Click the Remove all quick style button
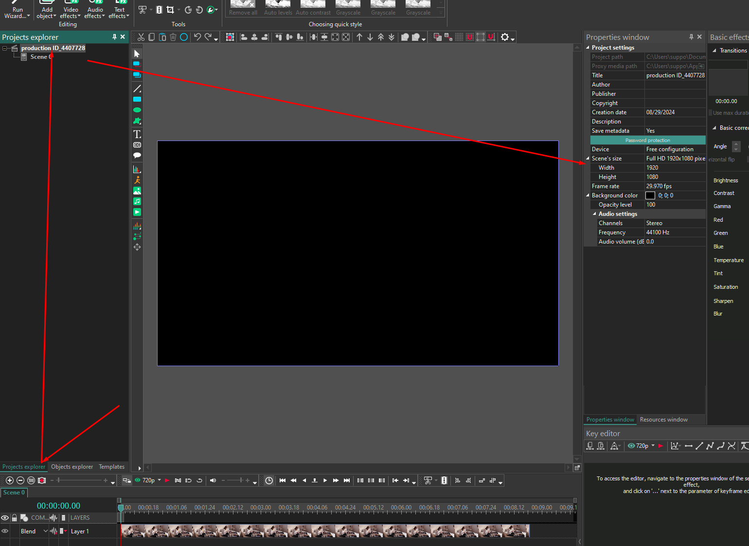Image resolution: width=749 pixels, height=546 pixels. pyautogui.click(x=243, y=8)
